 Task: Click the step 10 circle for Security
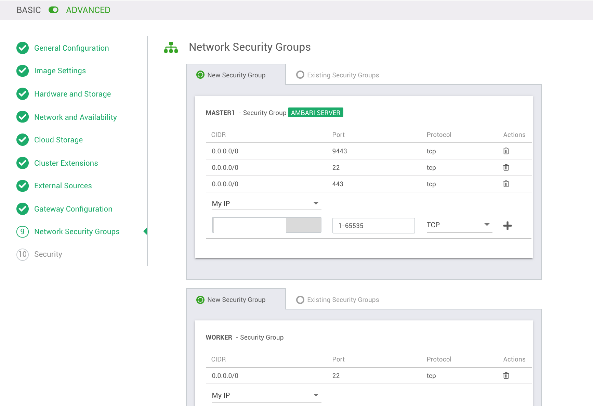[x=22, y=254]
